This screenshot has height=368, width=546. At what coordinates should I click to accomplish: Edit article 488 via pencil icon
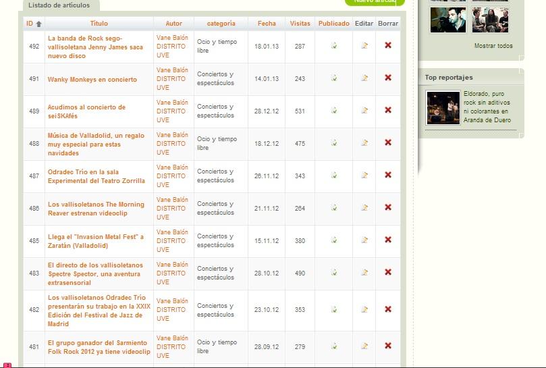pyautogui.click(x=364, y=142)
